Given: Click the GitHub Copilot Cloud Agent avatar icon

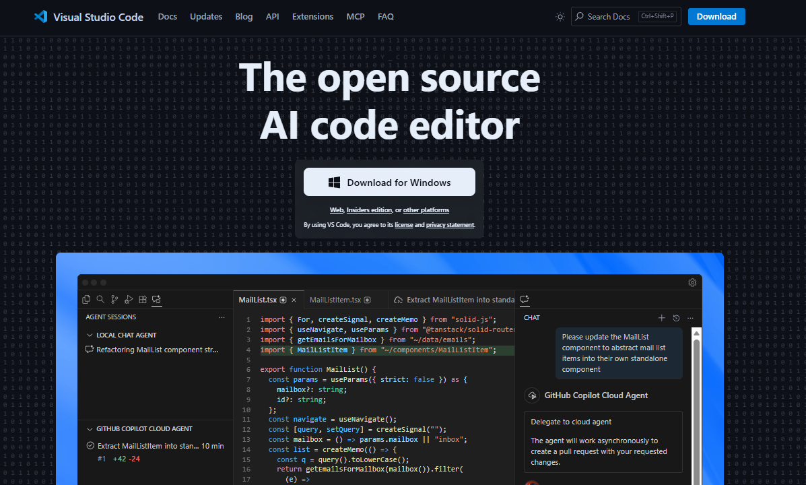Looking at the screenshot, I should click(532, 395).
